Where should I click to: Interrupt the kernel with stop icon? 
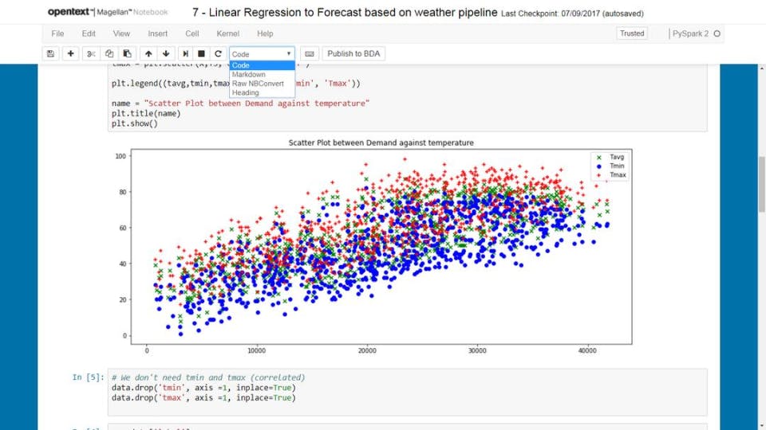[x=201, y=53]
